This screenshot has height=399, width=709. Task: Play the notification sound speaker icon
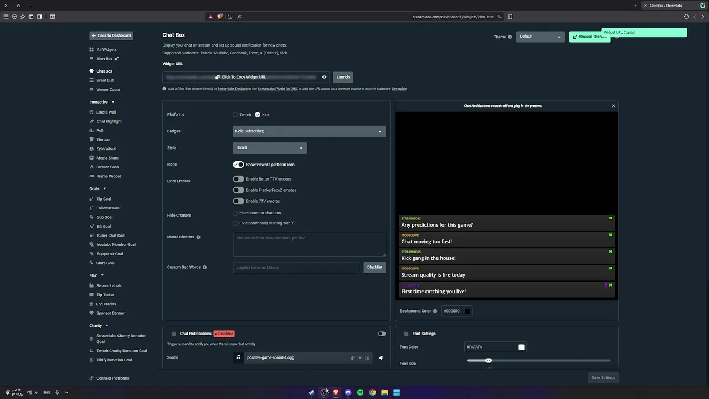pyautogui.click(x=381, y=357)
